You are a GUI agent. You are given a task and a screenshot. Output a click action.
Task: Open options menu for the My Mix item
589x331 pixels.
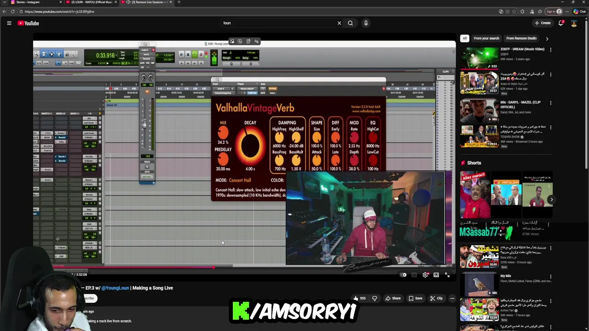point(550,277)
